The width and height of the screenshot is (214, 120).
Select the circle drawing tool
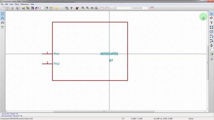(211, 32)
